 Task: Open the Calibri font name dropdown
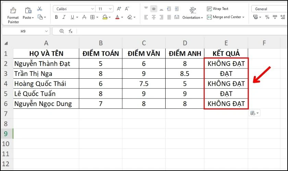click(x=92, y=9)
